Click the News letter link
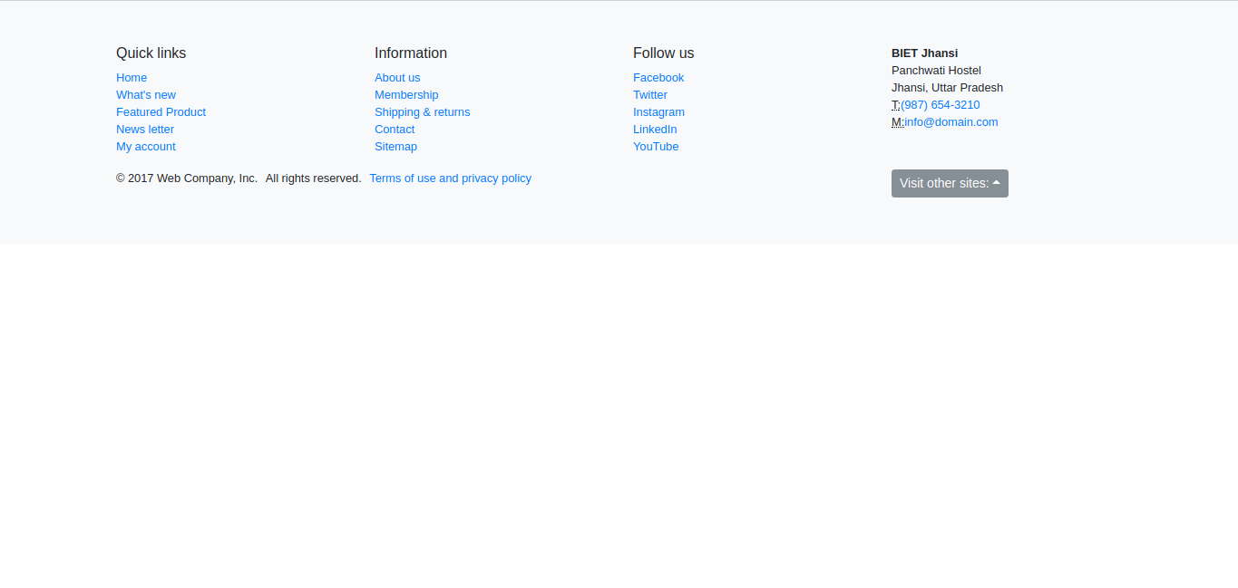 (x=145, y=130)
